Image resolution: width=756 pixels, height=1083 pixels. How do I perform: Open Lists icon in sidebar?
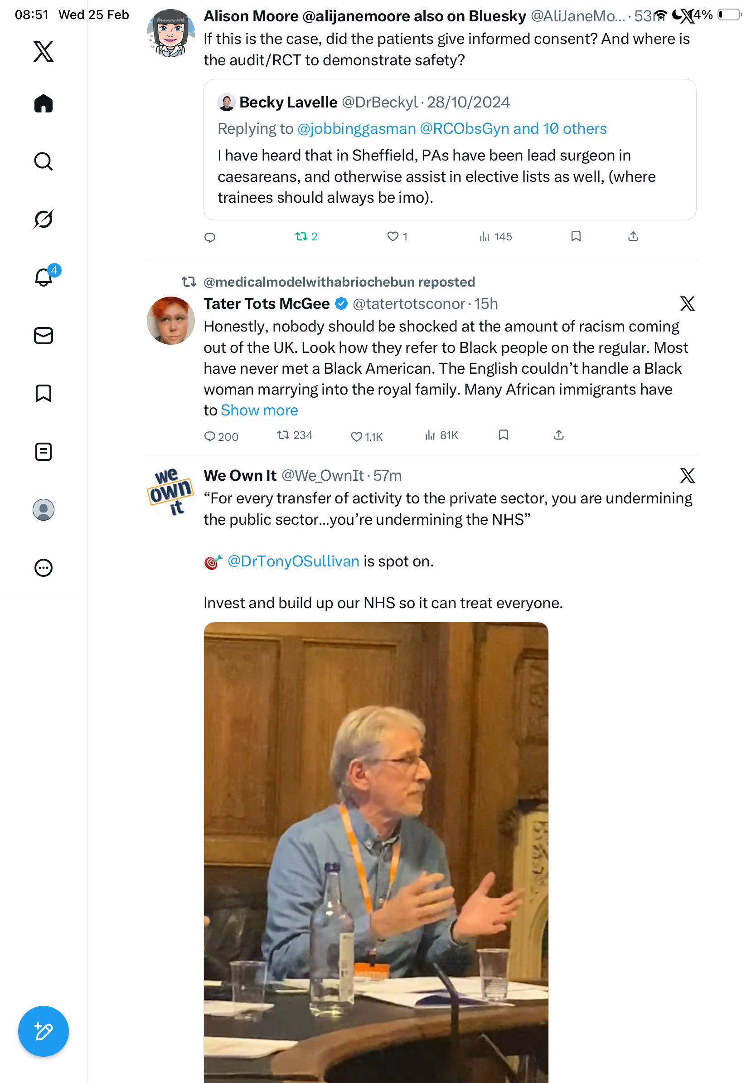point(44,451)
